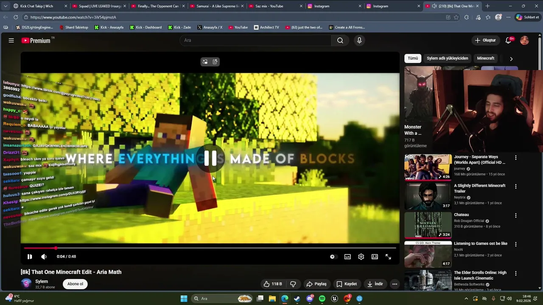Open more actions ellipsis under video
The image size is (543, 305).
[395, 284]
